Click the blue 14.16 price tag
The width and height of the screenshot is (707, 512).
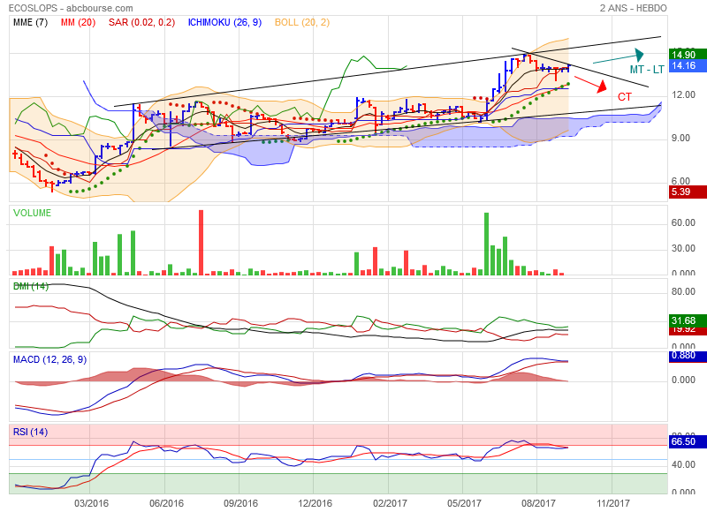tap(688, 65)
